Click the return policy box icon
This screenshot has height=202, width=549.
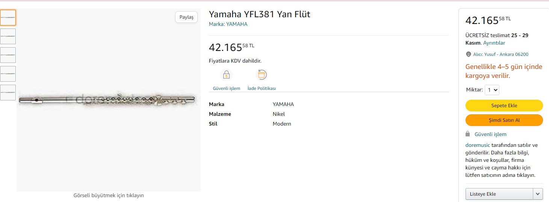pos(262,75)
